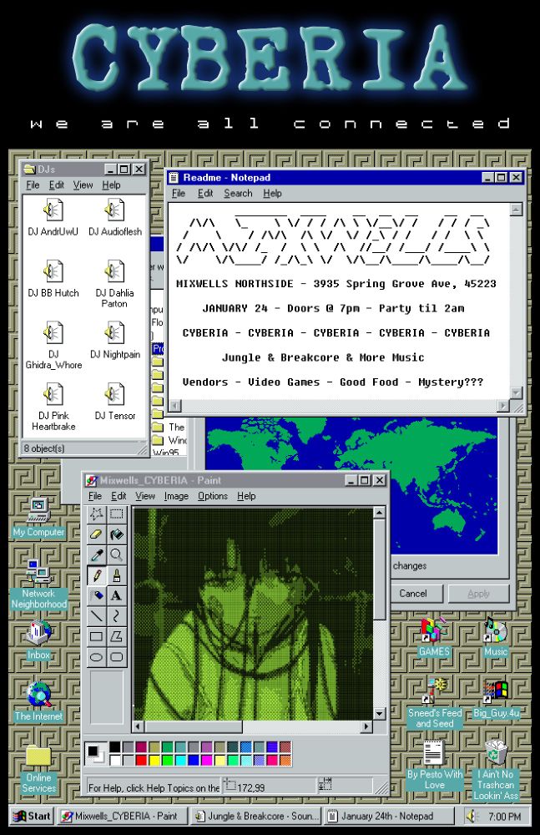The image size is (540, 835).
Task: Pick the Text tool in Paint
Action: click(x=117, y=595)
